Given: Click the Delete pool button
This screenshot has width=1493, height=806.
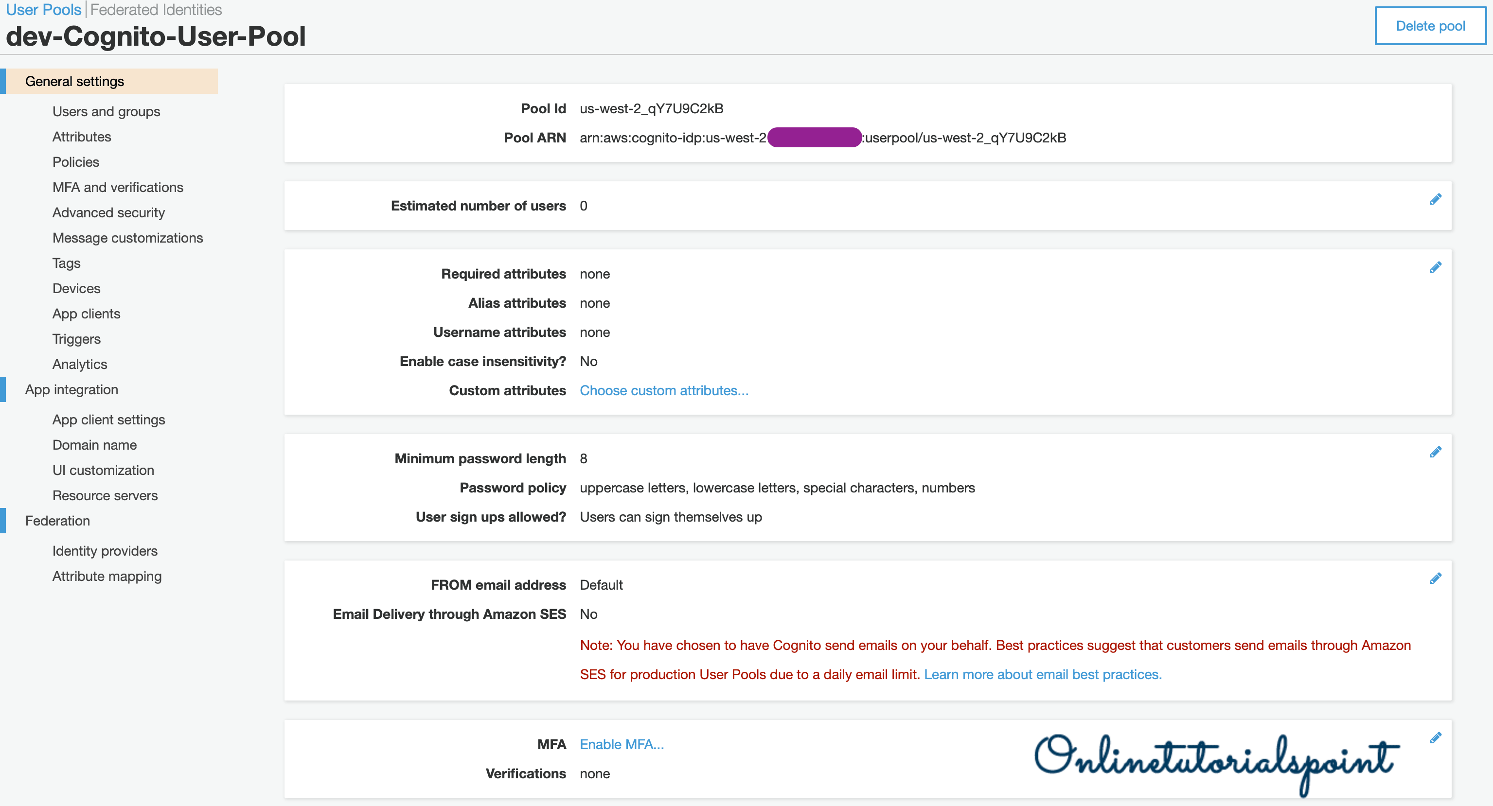Looking at the screenshot, I should tap(1430, 26).
